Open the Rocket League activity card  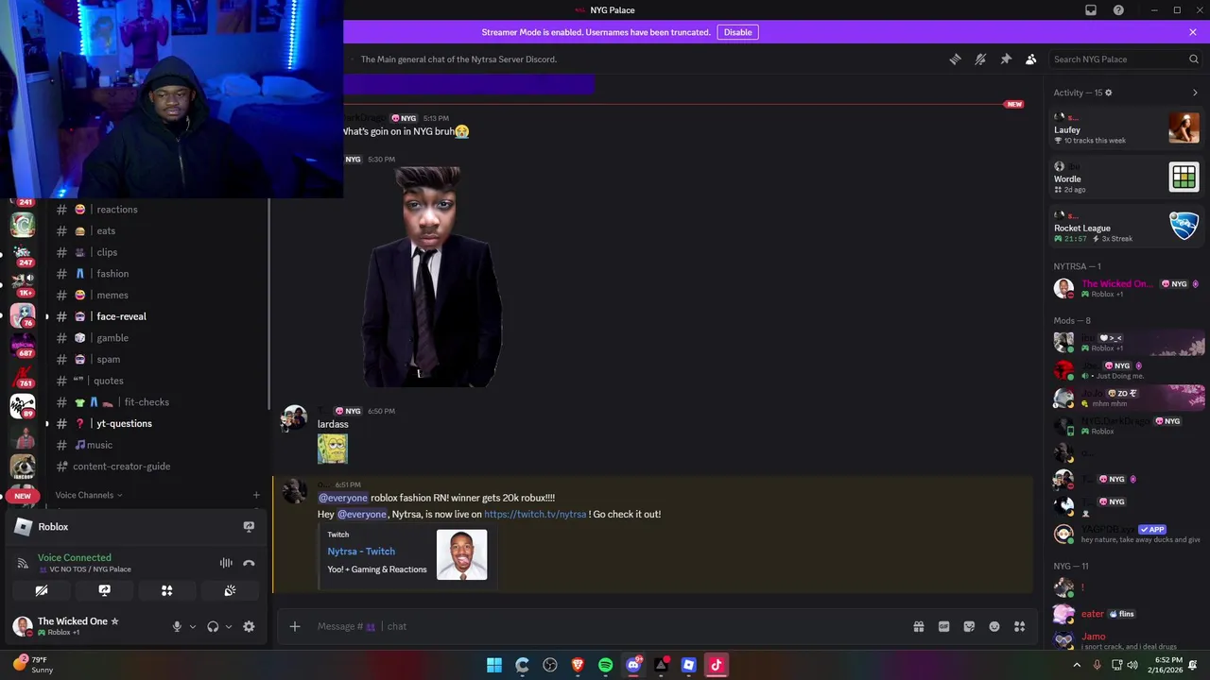coord(1127,226)
